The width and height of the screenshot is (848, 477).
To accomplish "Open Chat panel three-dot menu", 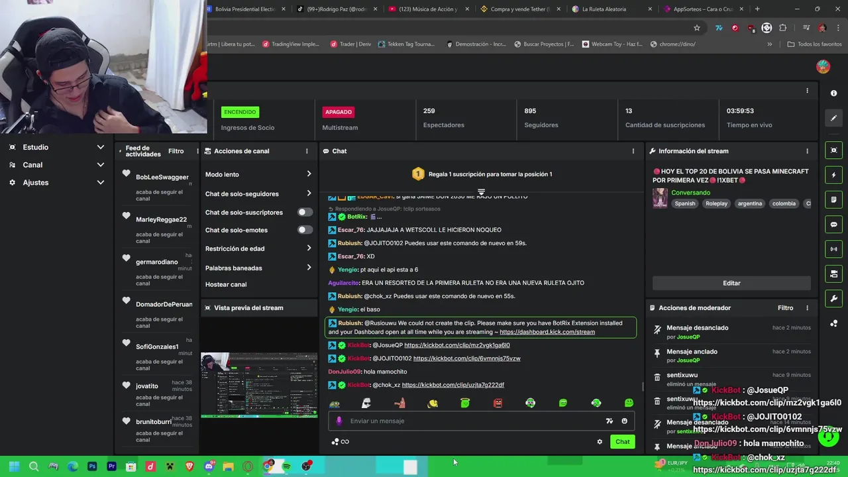I will click(x=633, y=151).
